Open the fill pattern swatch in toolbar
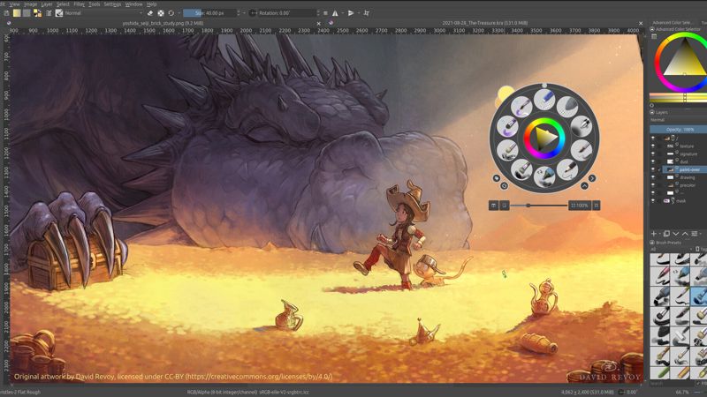 coord(27,13)
